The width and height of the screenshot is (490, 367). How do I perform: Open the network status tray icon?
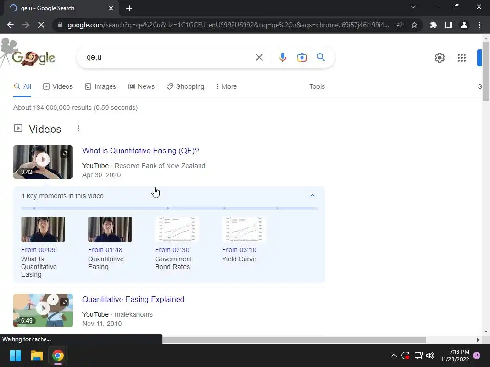(x=418, y=356)
